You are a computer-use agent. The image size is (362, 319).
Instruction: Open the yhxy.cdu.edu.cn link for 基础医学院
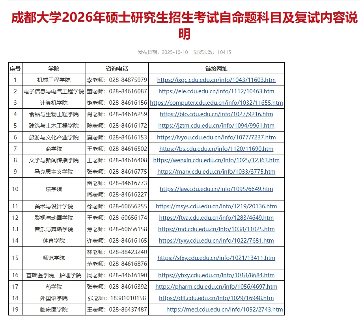216,275
